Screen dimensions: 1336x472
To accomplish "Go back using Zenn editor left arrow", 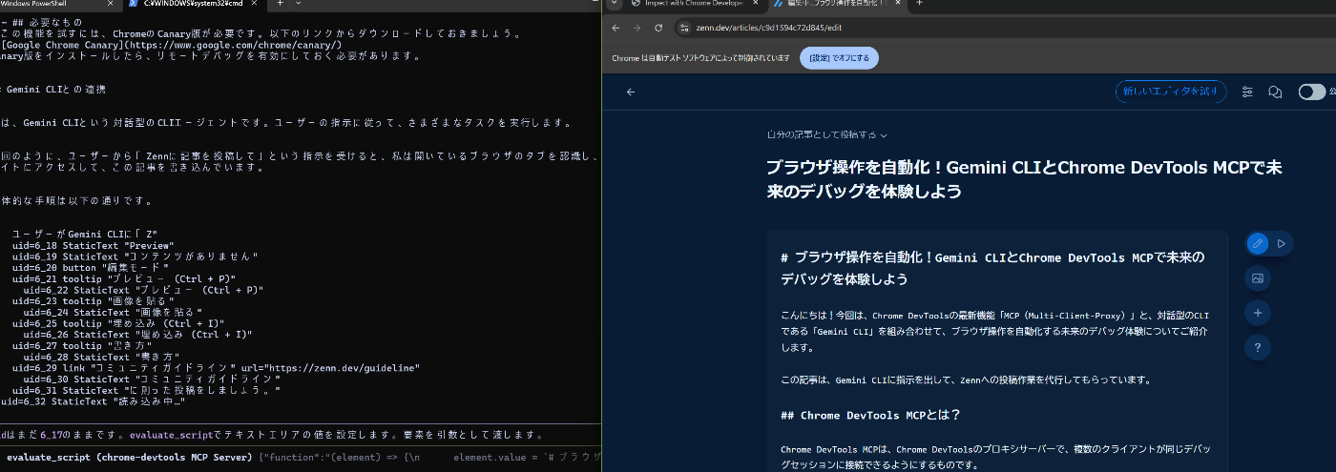I will tap(631, 92).
